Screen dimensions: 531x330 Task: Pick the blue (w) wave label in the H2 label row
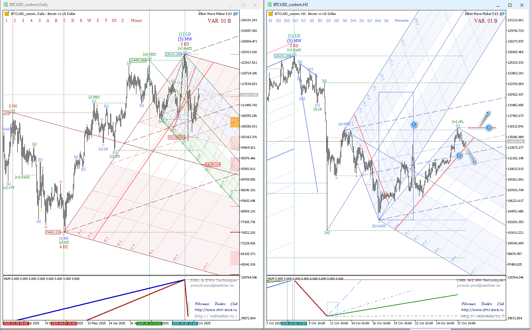coord(353,21)
